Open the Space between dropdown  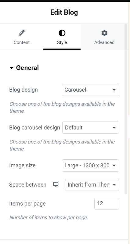(92, 185)
